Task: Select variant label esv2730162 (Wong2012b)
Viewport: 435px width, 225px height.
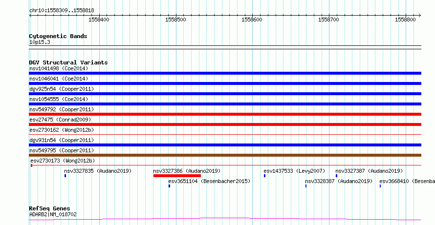Action: pos(62,130)
